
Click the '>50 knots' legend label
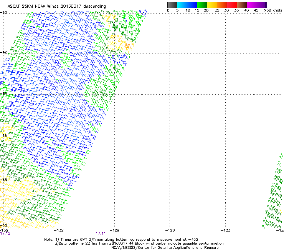click(x=273, y=10)
